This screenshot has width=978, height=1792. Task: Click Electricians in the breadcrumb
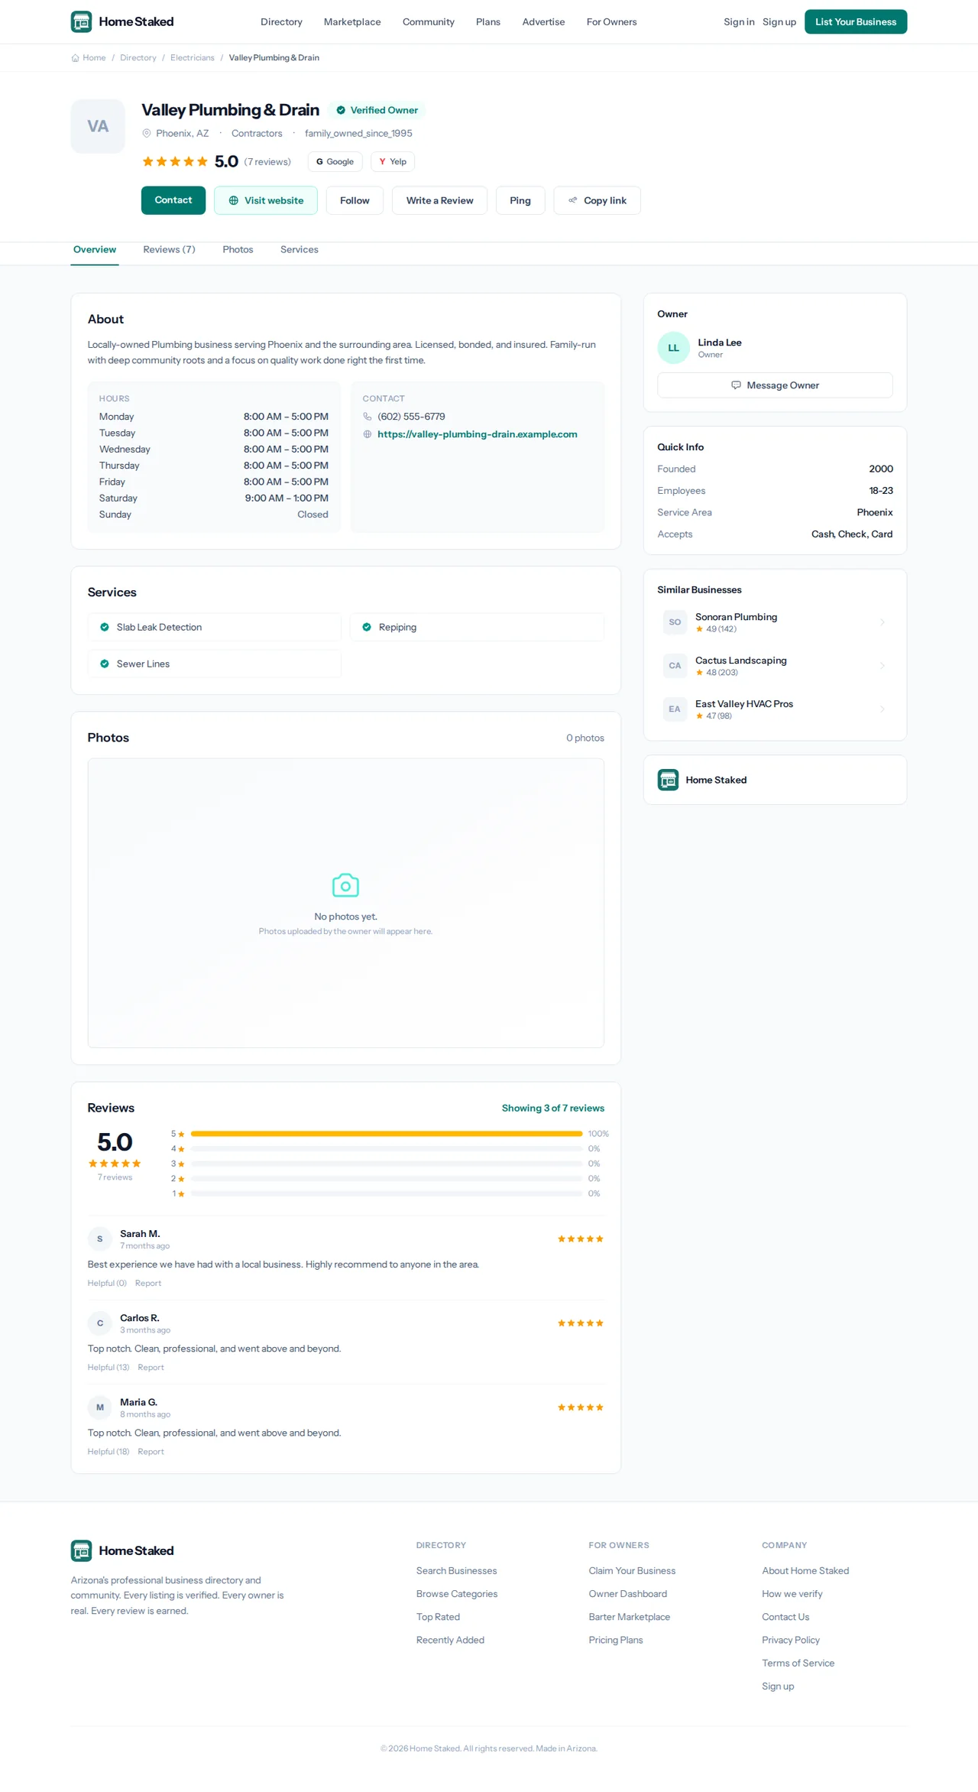click(193, 58)
